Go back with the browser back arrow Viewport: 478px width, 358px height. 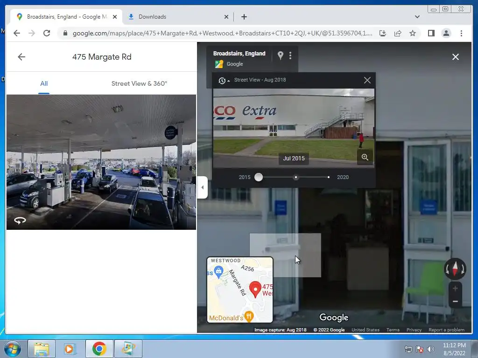click(17, 33)
